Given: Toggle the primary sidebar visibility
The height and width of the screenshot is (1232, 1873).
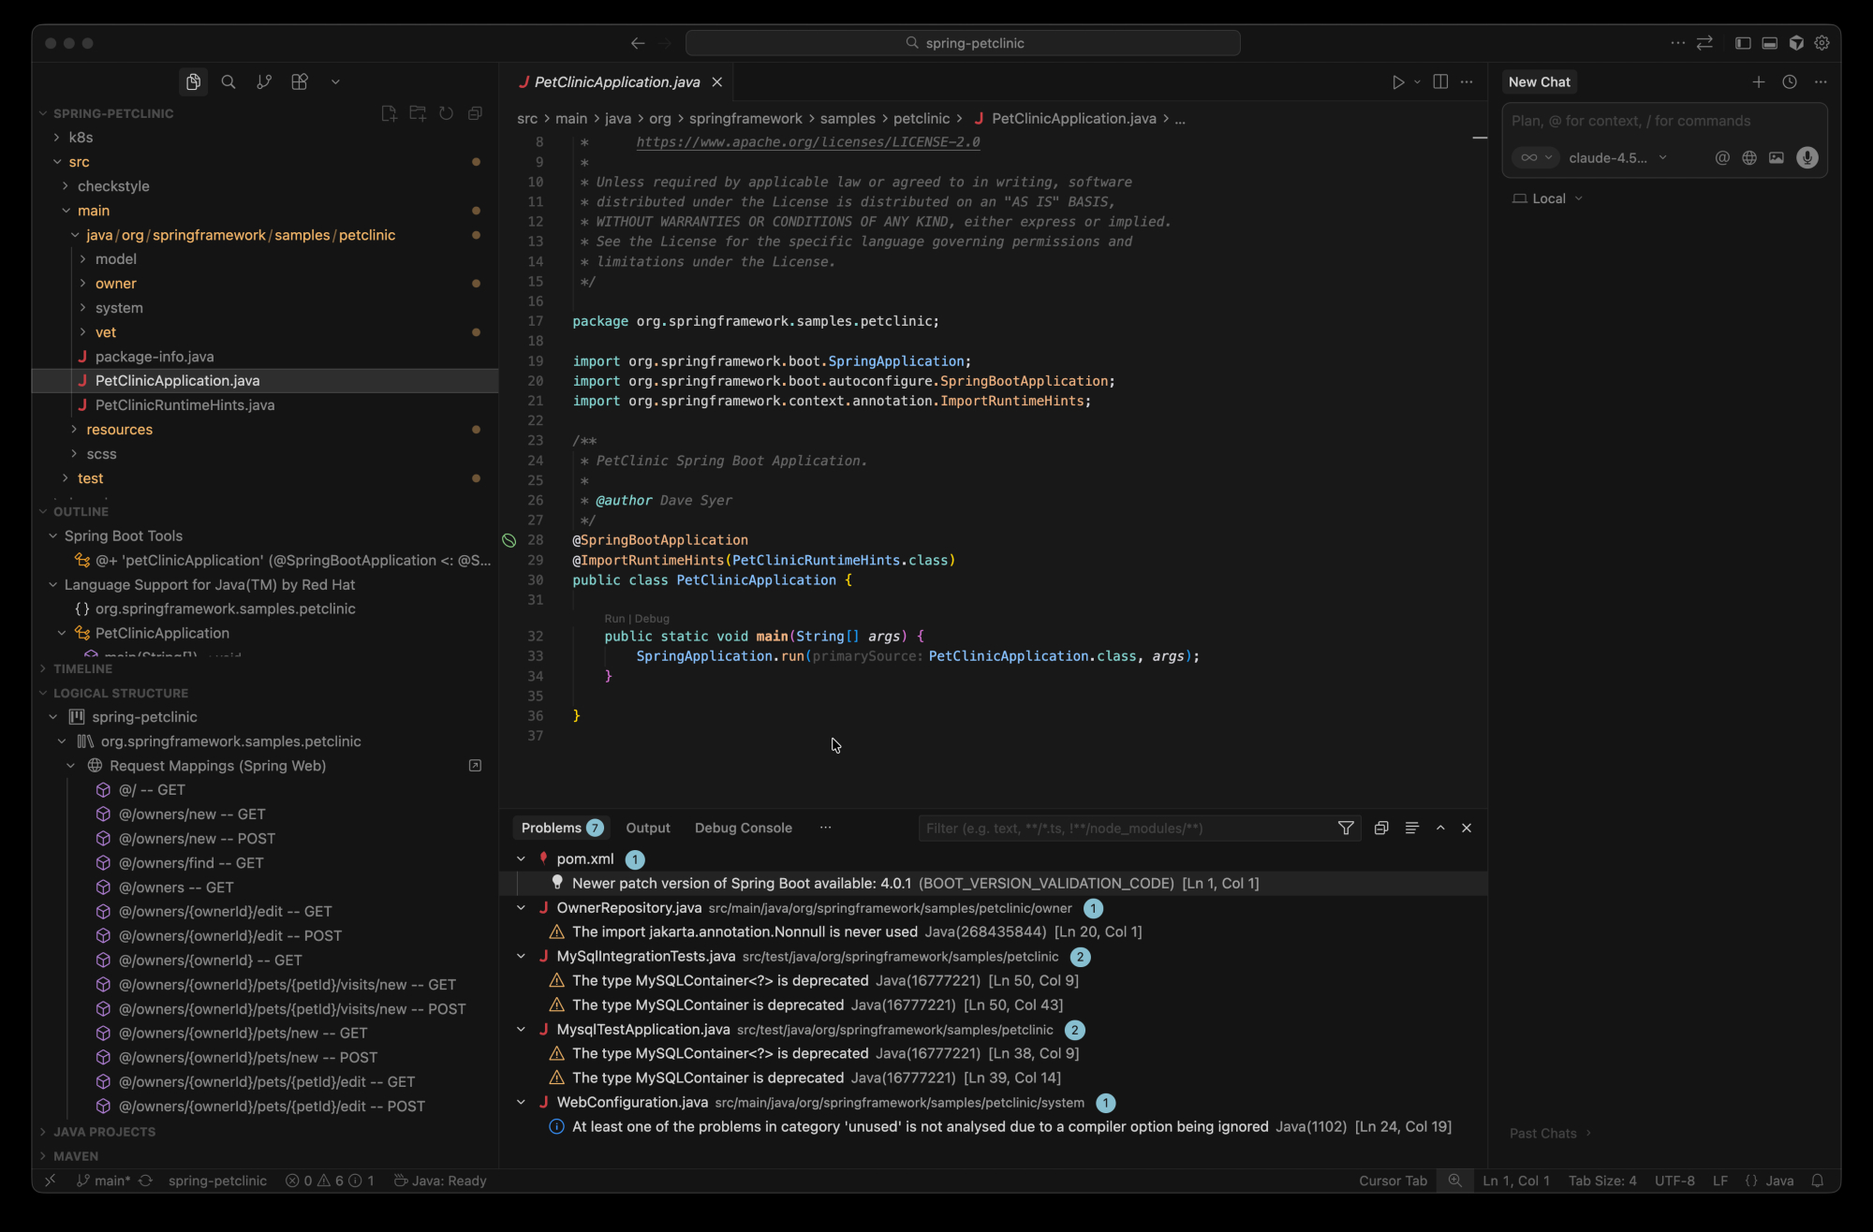Looking at the screenshot, I should [x=1743, y=43].
